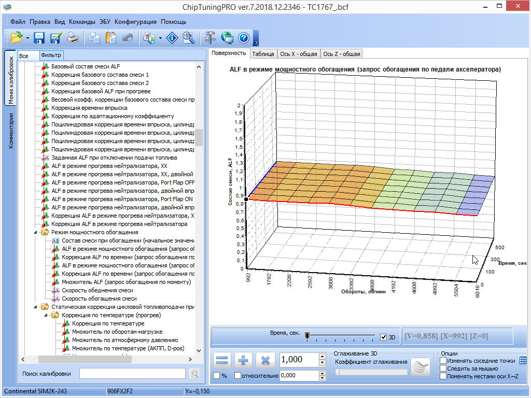This screenshot has width=531, height=398.
Task: Open file with the folder toolbar icon
Action: tap(16, 37)
